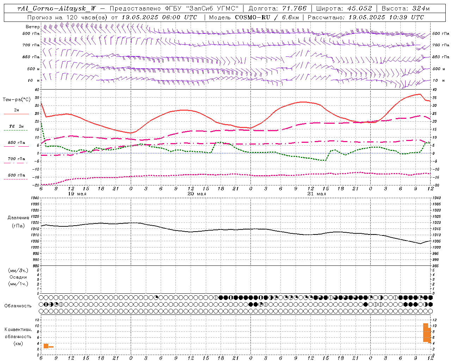Viewport: 451px width, 361px height.
Task: Click the Конвективн. label of convective cloud panel
Action: tap(18, 330)
